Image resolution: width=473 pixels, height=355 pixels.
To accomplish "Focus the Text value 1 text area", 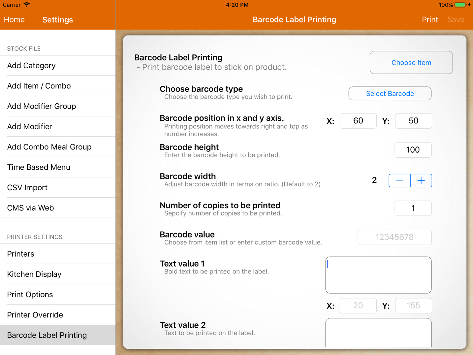I will (x=378, y=275).
